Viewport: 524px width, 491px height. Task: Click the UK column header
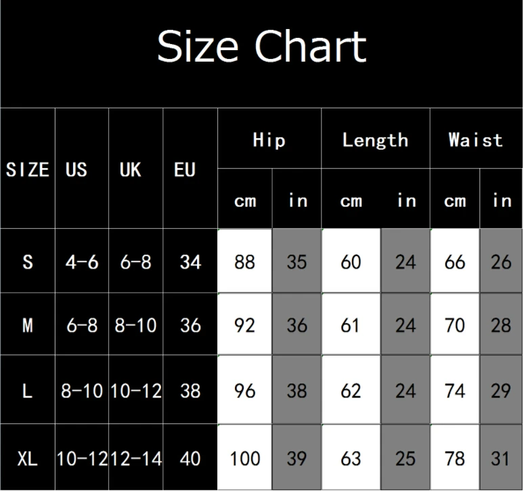tap(135, 169)
